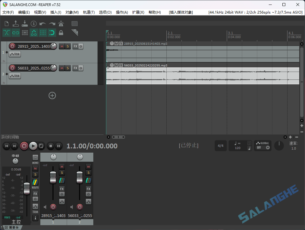Enable ripple editing on the toolbar

[24, 32]
